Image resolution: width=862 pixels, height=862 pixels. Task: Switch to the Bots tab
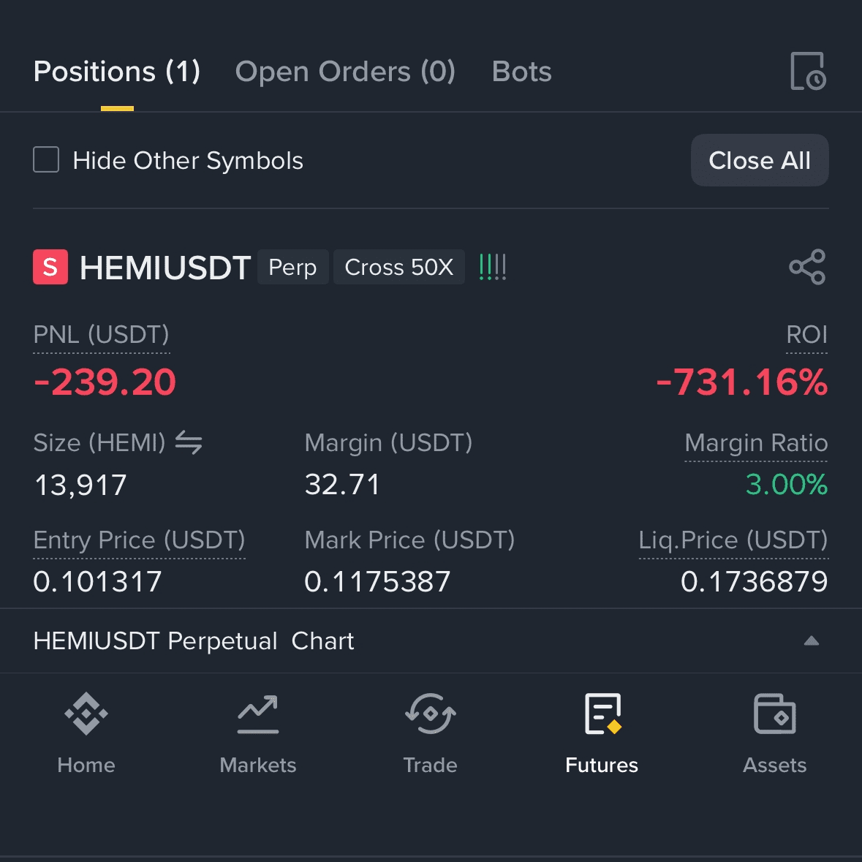(x=522, y=72)
